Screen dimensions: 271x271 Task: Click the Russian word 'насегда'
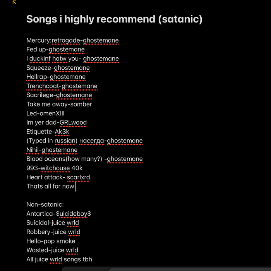92,141
